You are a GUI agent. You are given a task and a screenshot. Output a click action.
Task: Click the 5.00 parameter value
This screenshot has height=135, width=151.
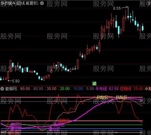tap(90, 89)
